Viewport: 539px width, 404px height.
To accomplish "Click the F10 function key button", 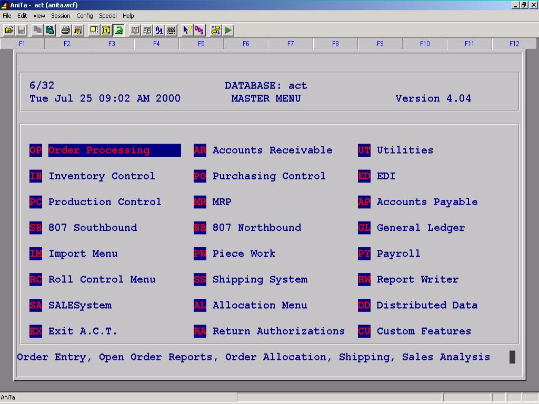I will click(x=425, y=44).
